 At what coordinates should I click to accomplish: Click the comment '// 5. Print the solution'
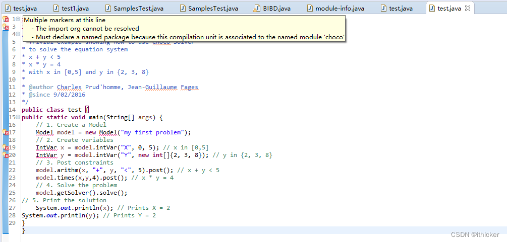[x=64, y=200]
